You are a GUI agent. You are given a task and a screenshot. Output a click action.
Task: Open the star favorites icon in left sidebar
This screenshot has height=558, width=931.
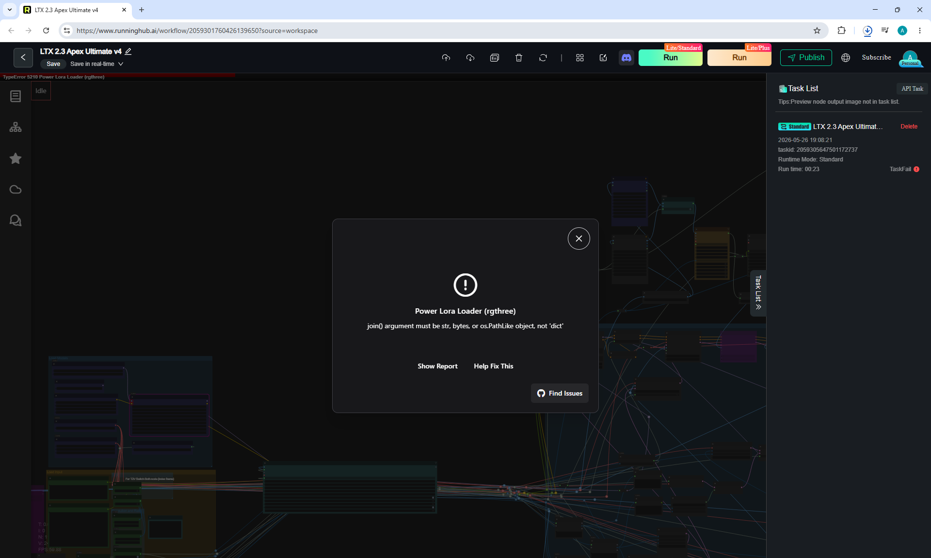pyautogui.click(x=16, y=159)
